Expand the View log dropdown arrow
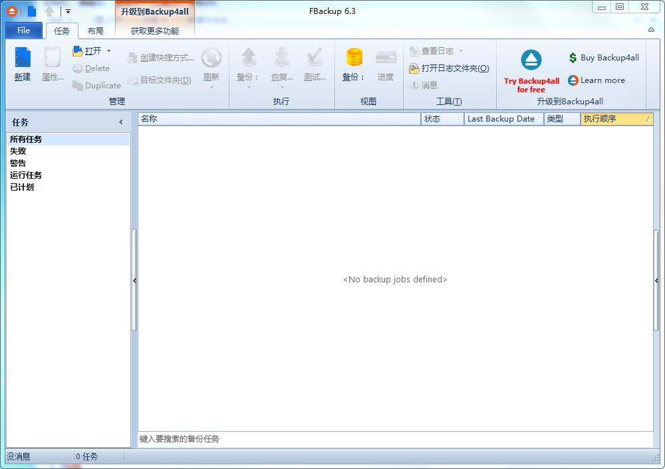This screenshot has height=469, width=665. pos(461,51)
